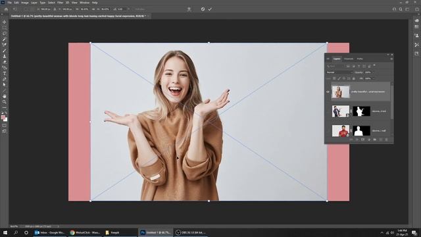Switch to Chrome in the taskbar

85,232
